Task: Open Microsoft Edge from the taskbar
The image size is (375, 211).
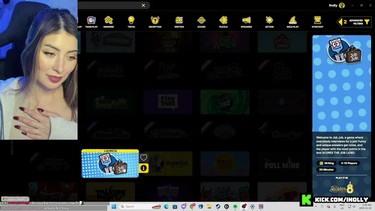Action: click(x=166, y=207)
